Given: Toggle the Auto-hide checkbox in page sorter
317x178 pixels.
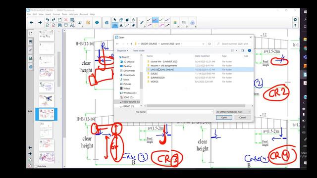Looking at the screenshot, I should pyautogui.click(x=36, y=166).
